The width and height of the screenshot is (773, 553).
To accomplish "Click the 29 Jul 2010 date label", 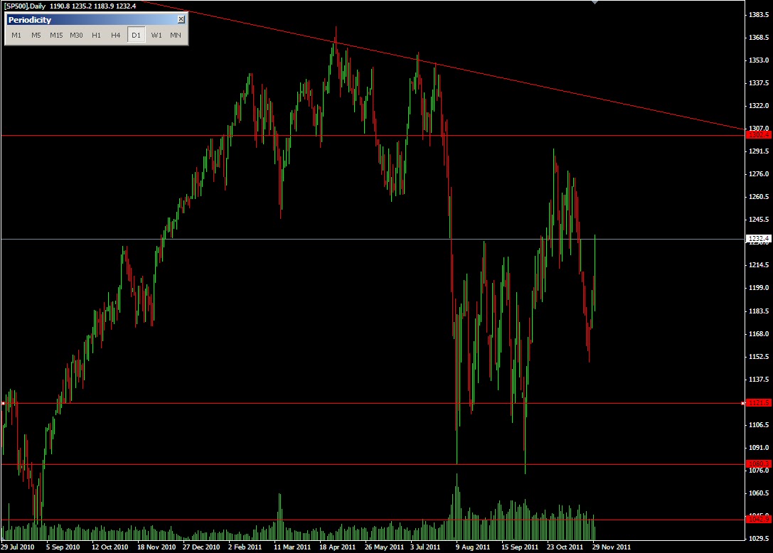I will (18, 547).
